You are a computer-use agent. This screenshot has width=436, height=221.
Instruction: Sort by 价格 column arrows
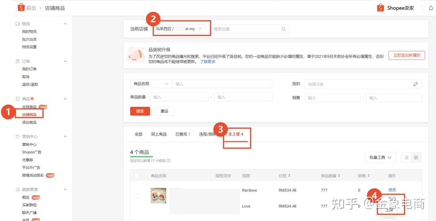[x=289, y=176]
